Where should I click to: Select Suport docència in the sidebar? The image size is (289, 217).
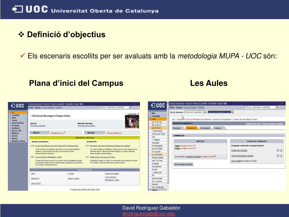tap(18, 123)
